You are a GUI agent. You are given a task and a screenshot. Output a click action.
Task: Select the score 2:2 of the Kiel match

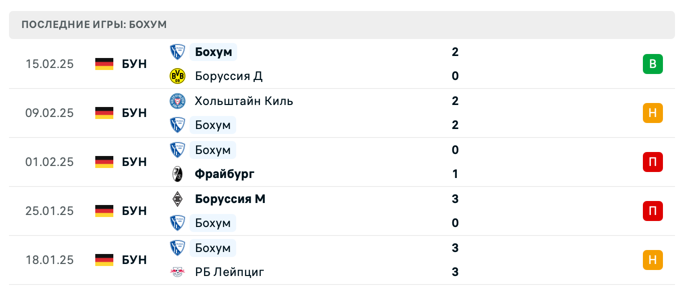point(455,113)
